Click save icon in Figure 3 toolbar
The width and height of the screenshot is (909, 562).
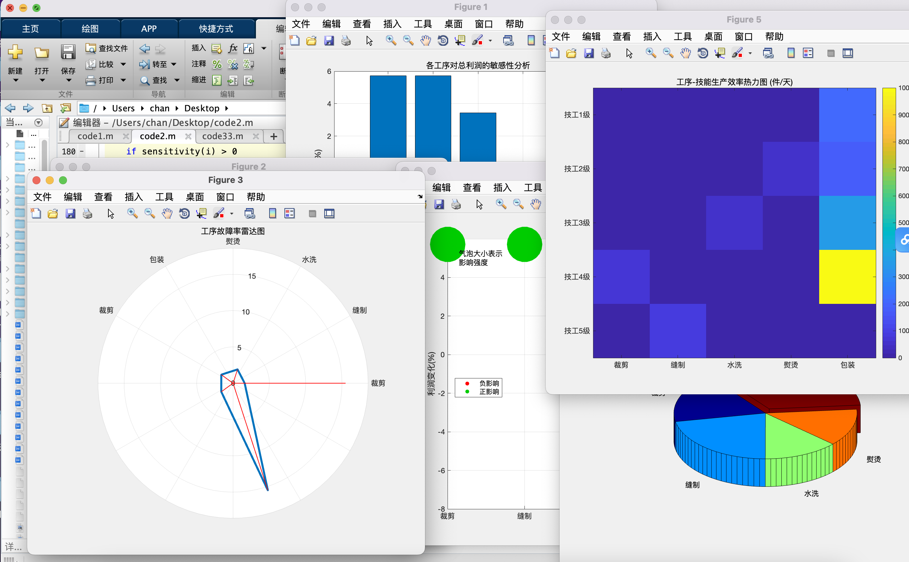pyautogui.click(x=70, y=213)
